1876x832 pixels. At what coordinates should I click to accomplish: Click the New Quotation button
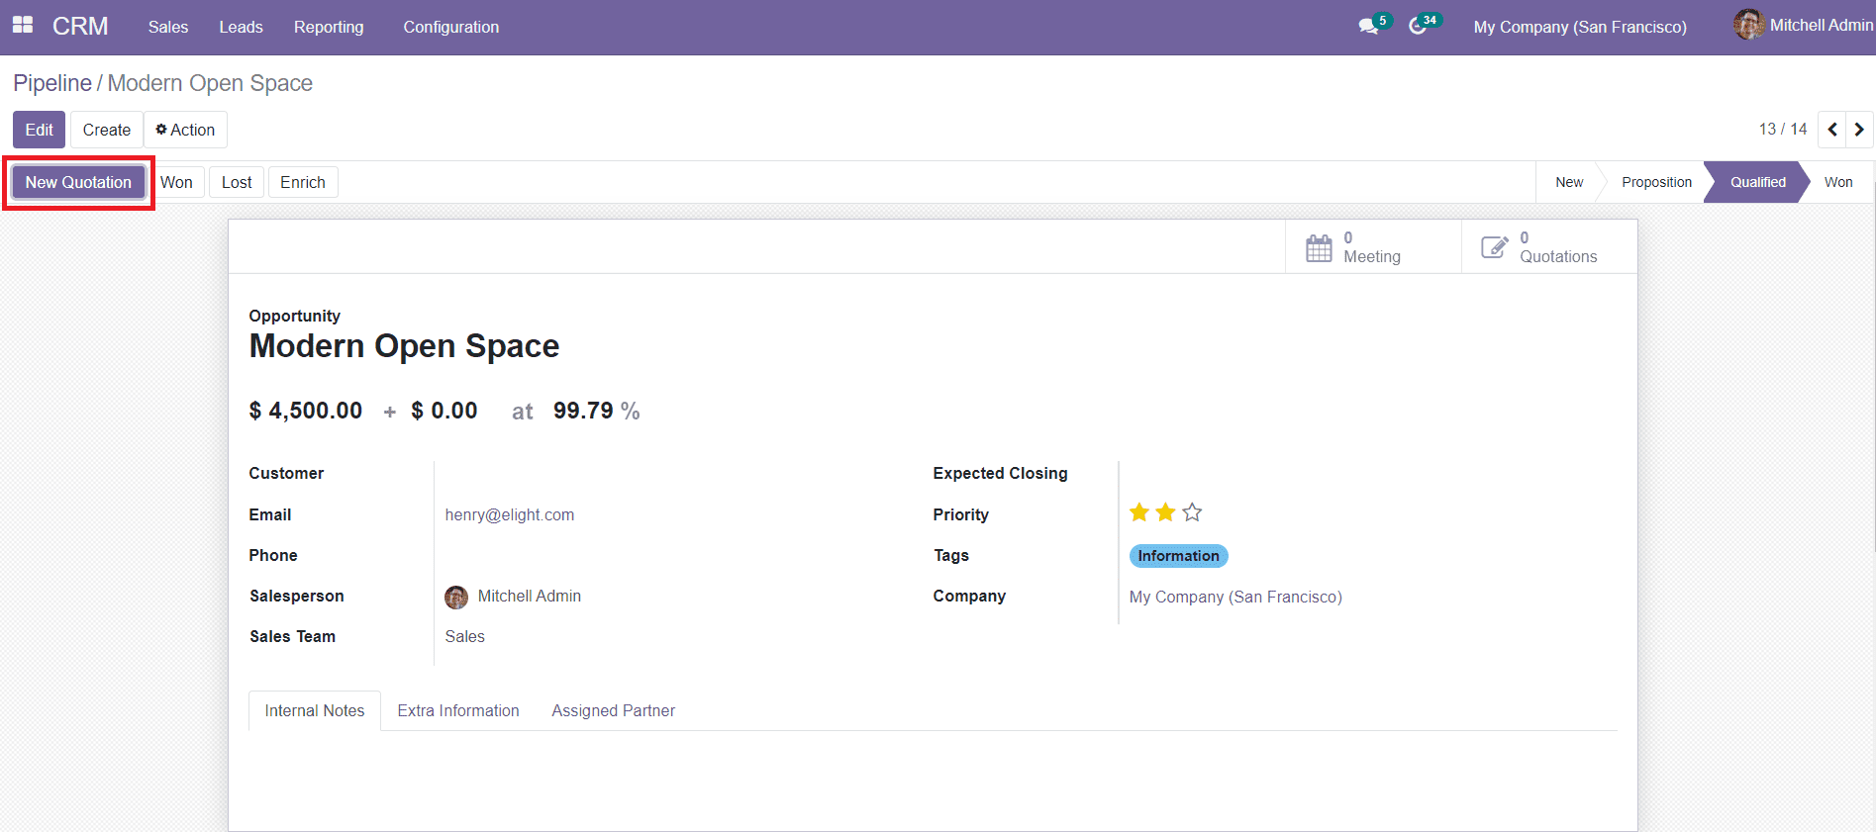[x=78, y=182]
